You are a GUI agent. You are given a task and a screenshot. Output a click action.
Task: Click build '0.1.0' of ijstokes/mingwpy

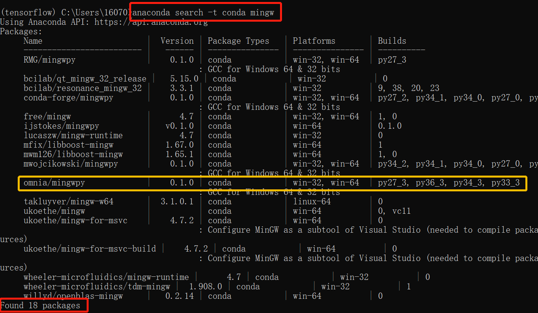[390, 126]
